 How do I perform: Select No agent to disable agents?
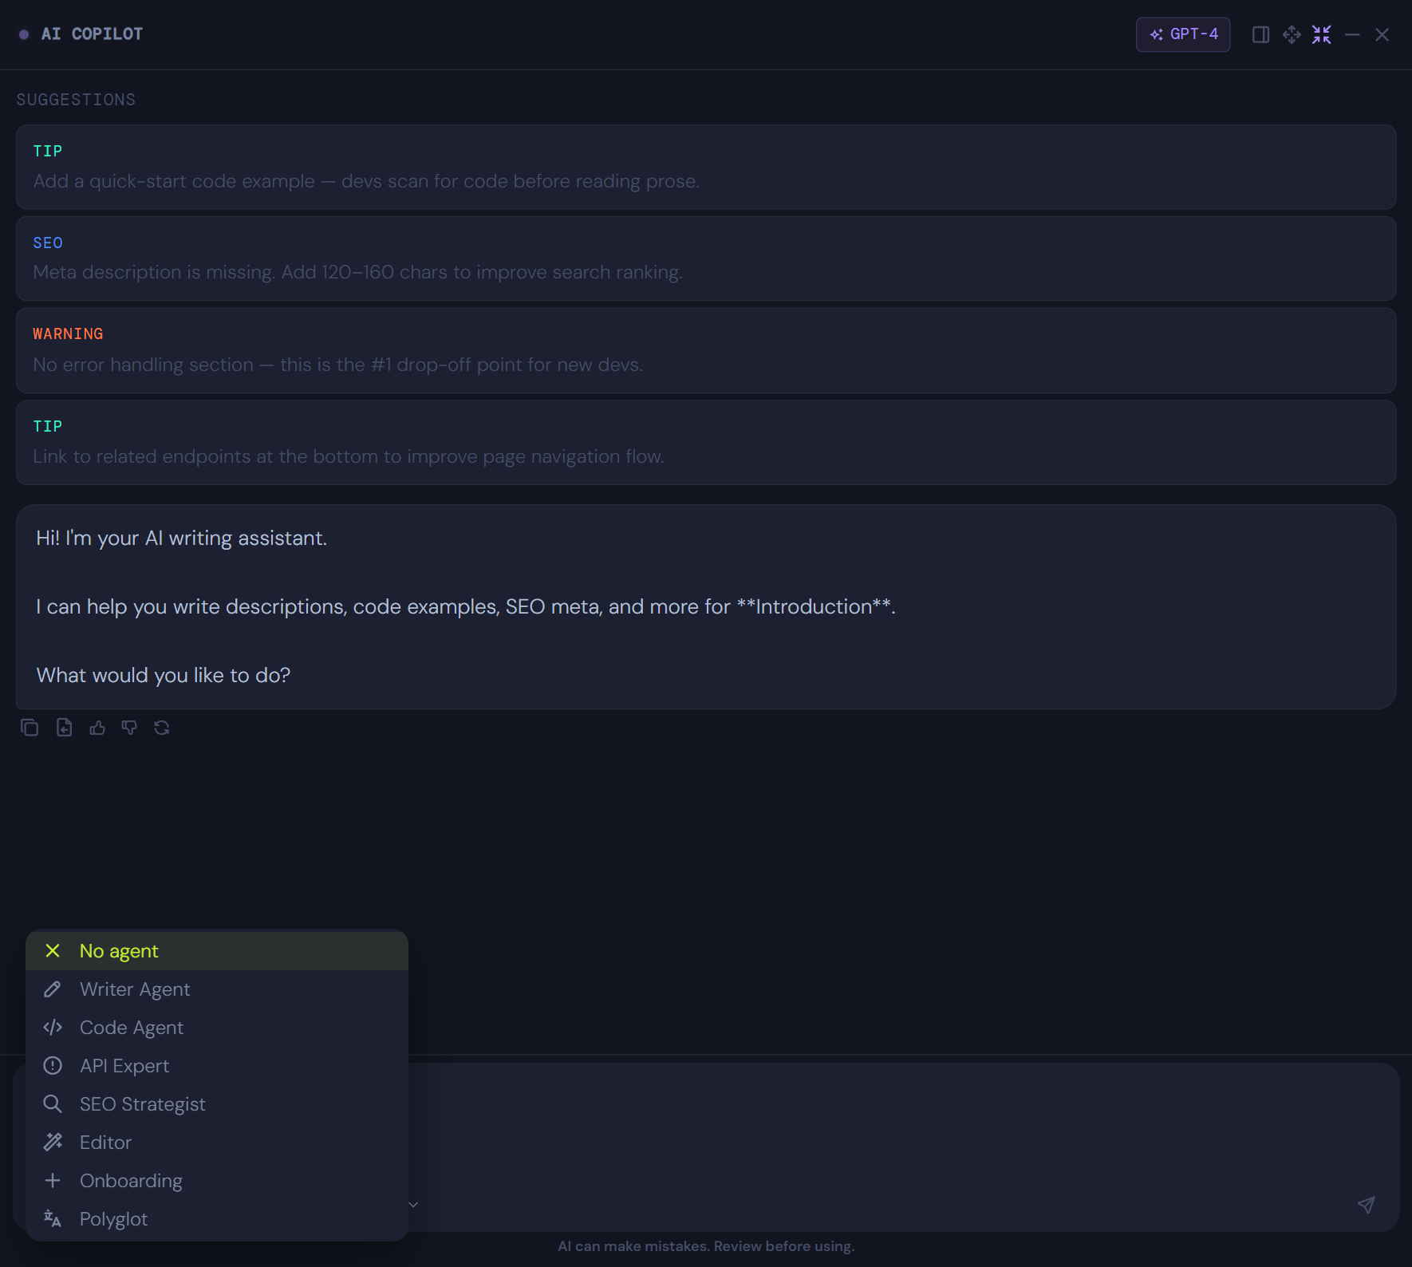tap(119, 950)
